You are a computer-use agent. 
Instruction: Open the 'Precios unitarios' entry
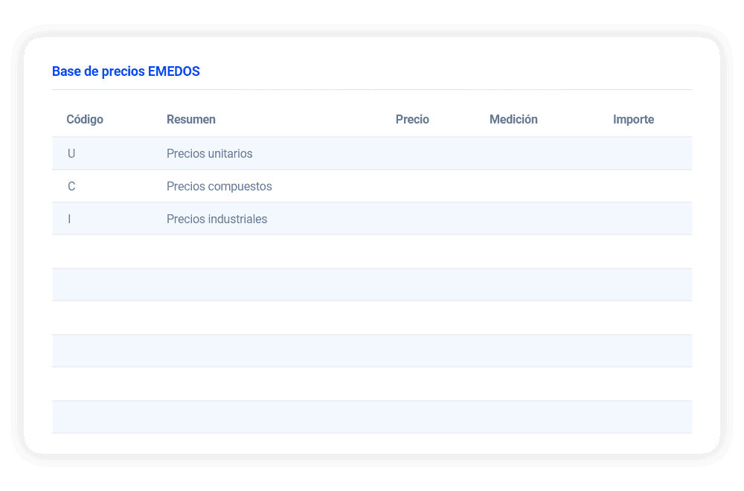click(210, 153)
